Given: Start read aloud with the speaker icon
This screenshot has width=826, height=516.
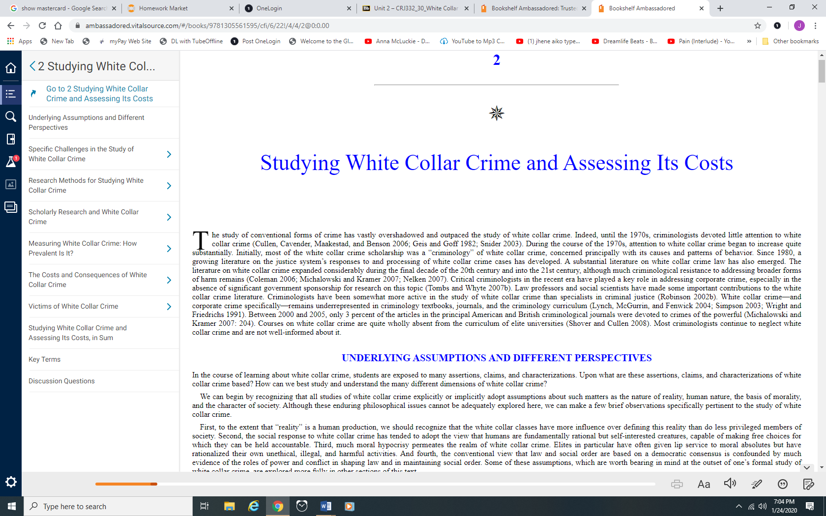Looking at the screenshot, I should pyautogui.click(x=730, y=484).
